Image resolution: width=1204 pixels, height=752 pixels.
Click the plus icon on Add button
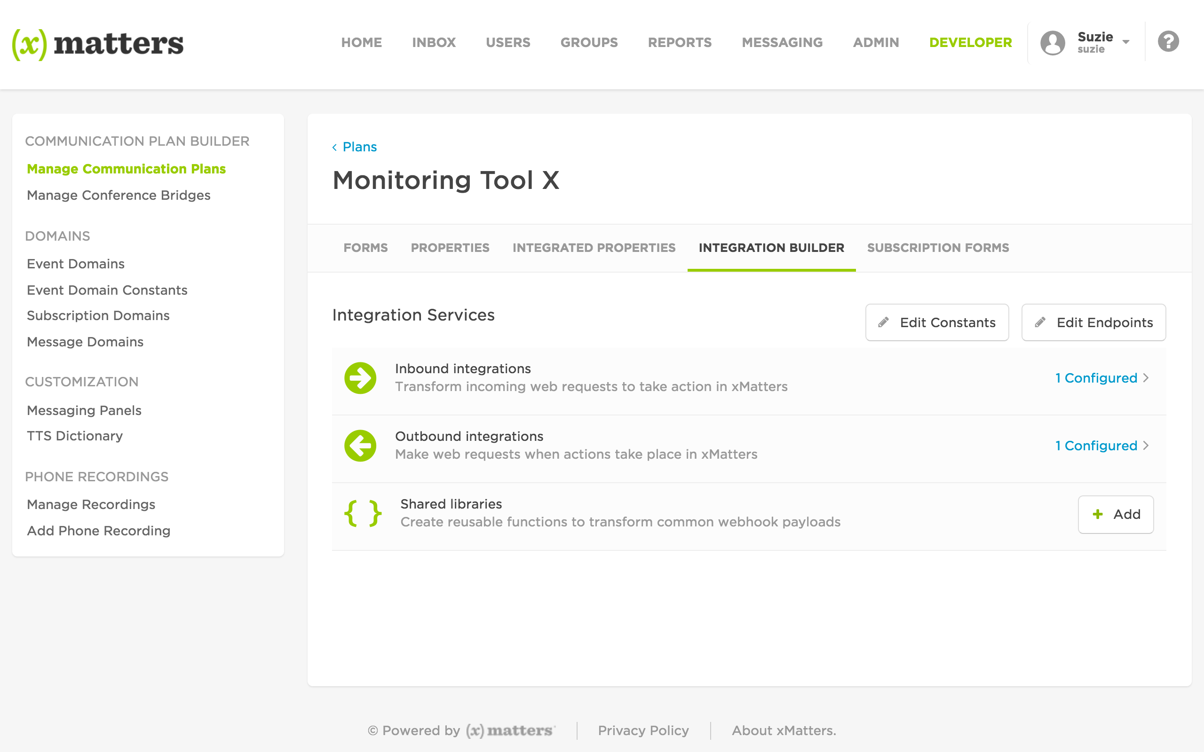1098,514
